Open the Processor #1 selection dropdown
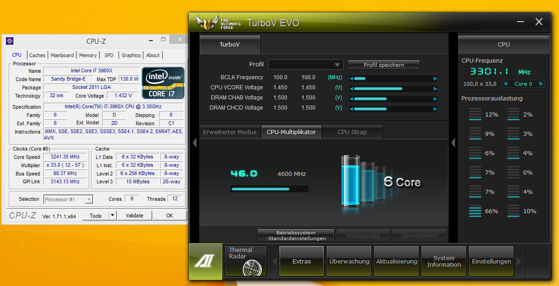Image resolution: width=559 pixels, height=286 pixels. point(69,199)
